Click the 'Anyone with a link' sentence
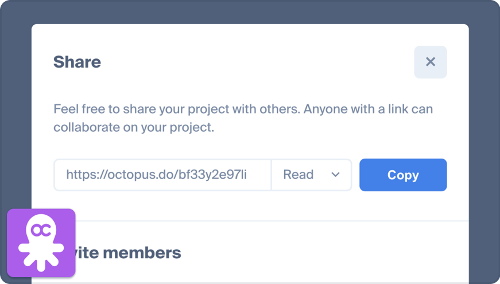 [367, 108]
